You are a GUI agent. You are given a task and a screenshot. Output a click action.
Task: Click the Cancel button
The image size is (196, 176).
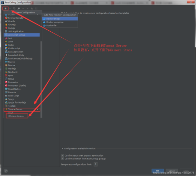point(172,171)
